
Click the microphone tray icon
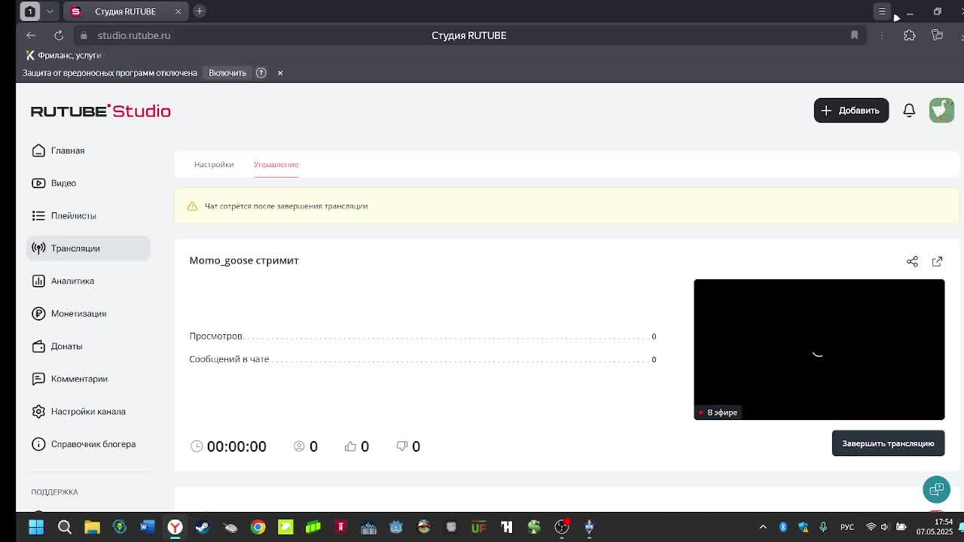coord(823,527)
